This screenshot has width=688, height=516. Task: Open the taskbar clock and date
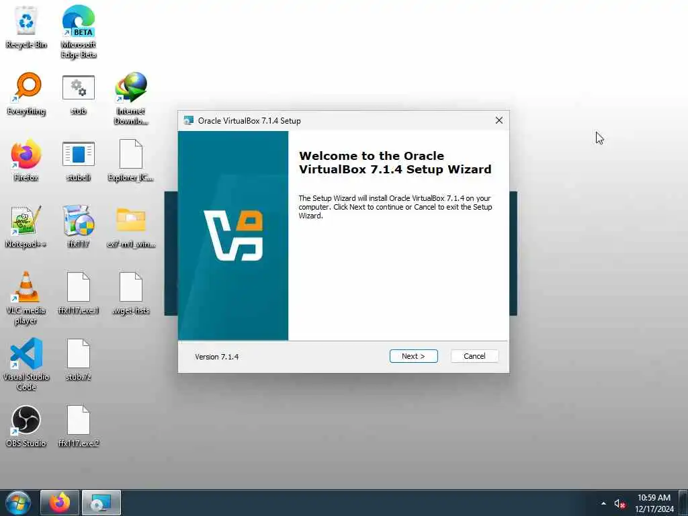(x=654, y=503)
